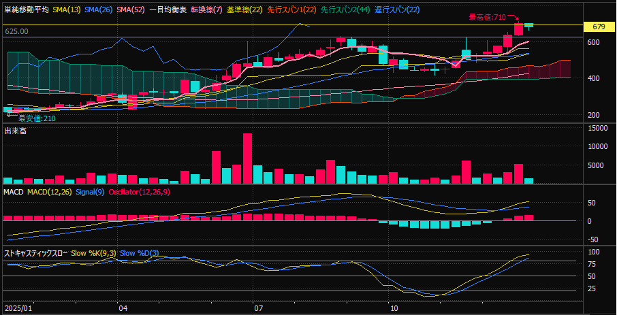Select the 遅行スパン(22) legend label
The width and height of the screenshot is (617, 315).
(x=398, y=11)
